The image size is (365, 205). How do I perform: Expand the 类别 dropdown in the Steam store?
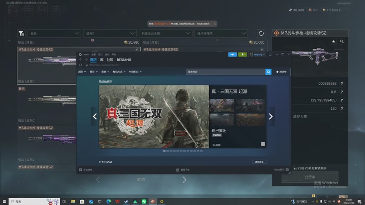pos(105,72)
